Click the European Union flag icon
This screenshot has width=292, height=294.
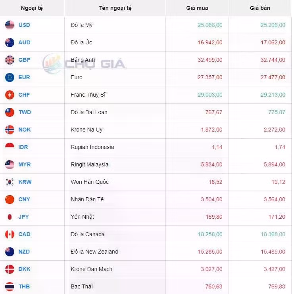tap(10, 77)
